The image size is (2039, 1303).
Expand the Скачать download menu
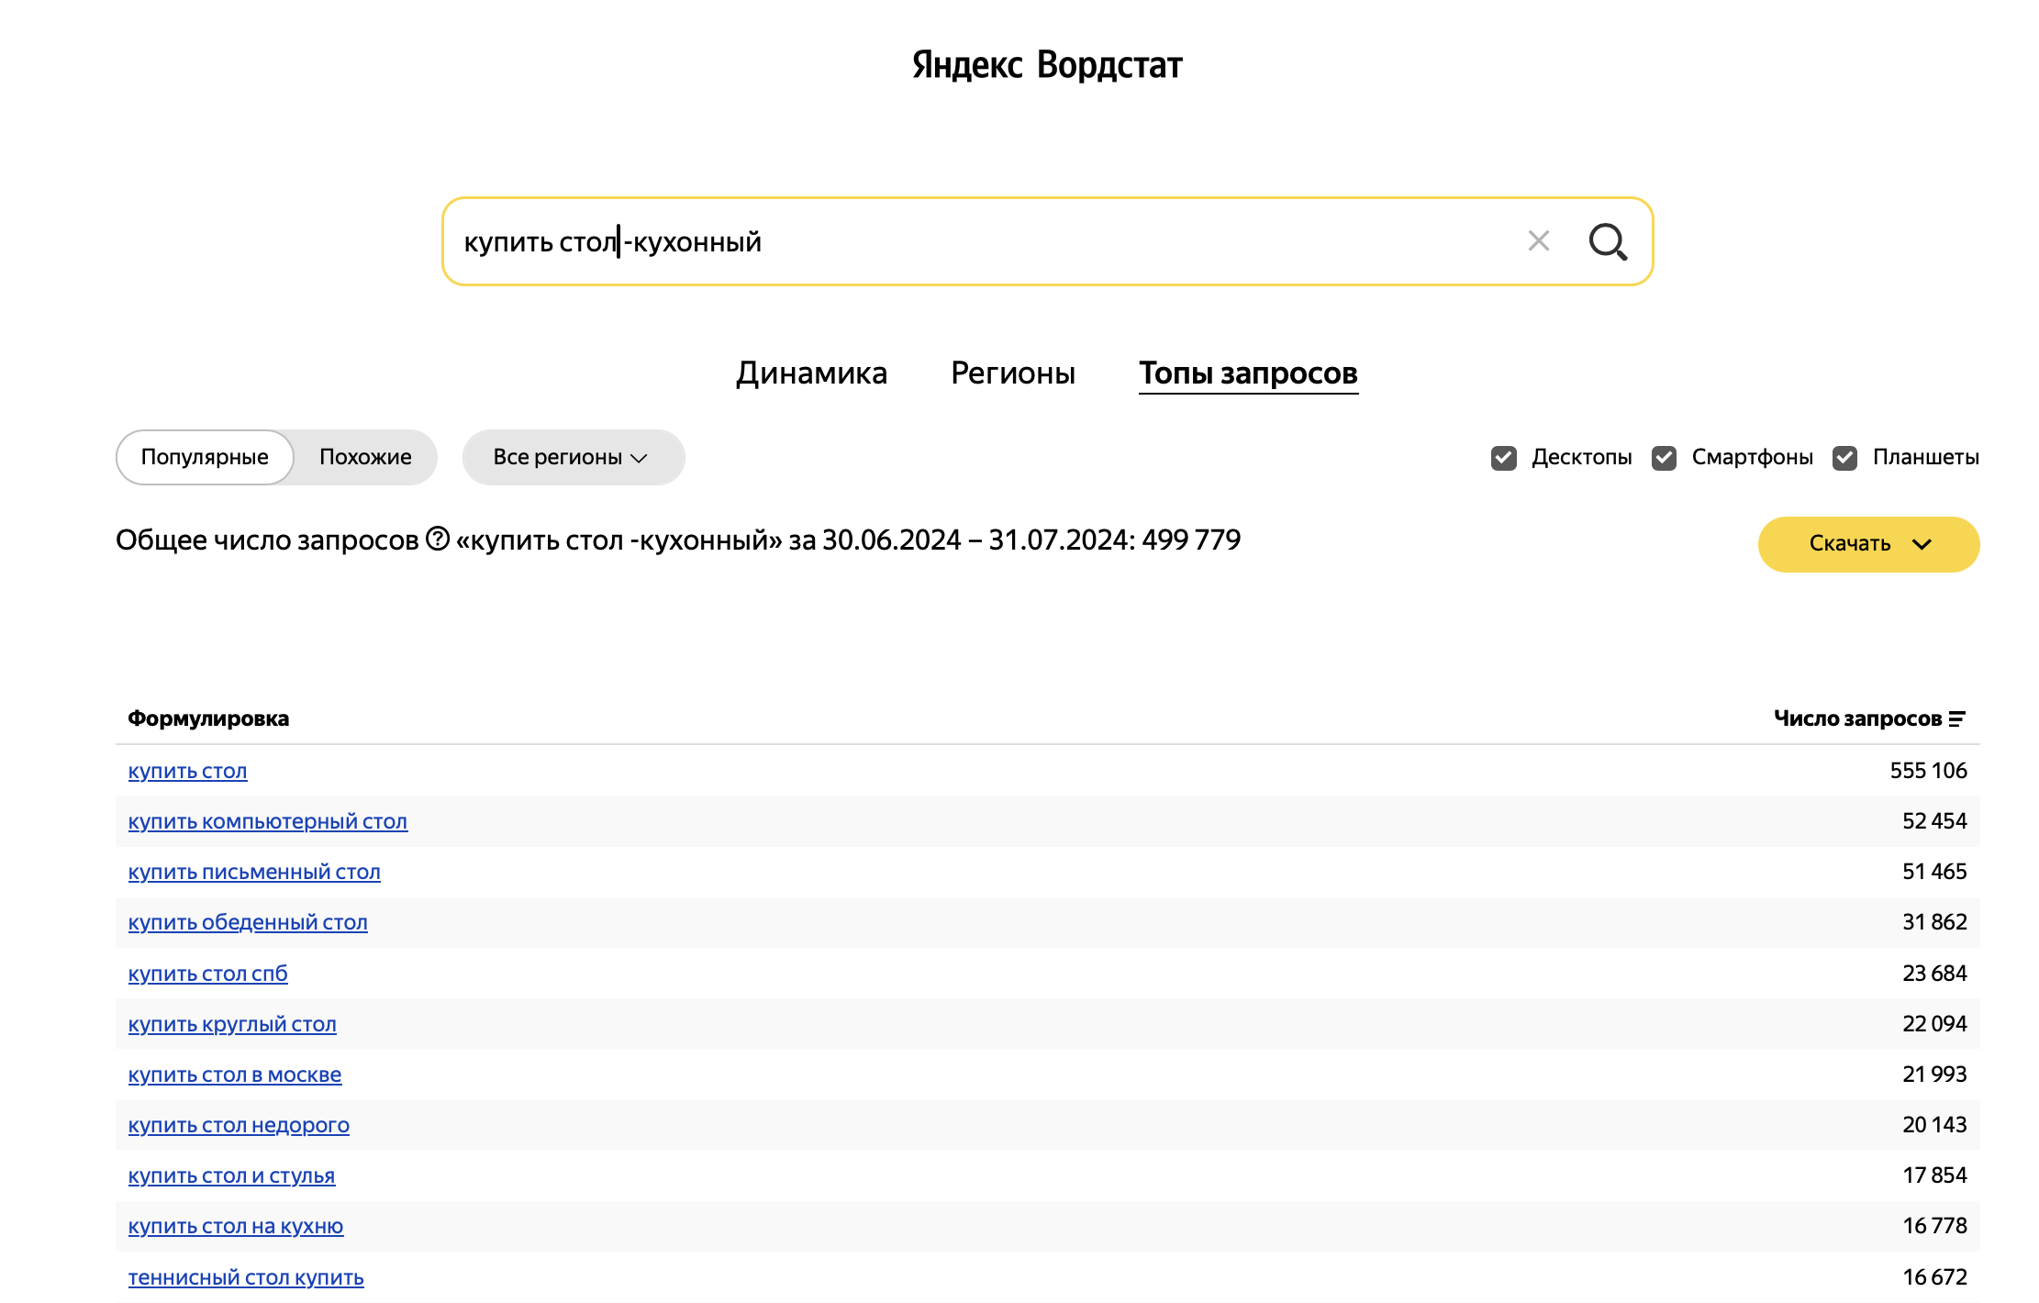point(1868,543)
